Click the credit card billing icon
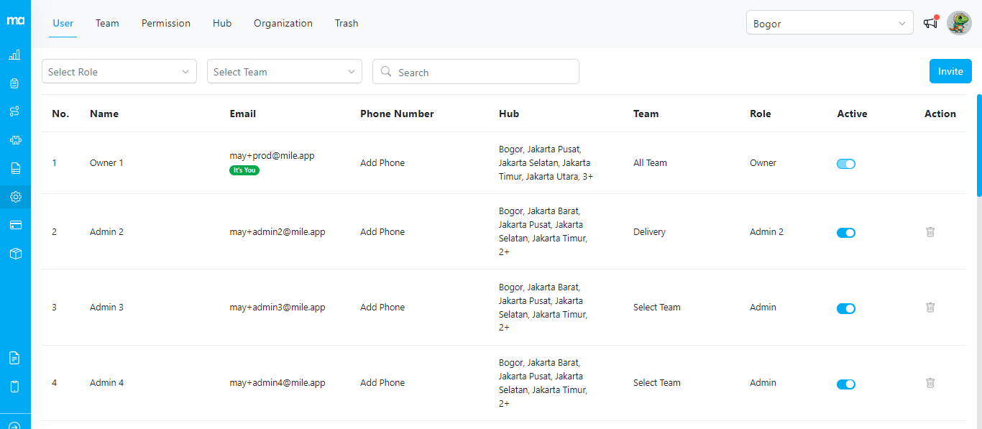The width and height of the screenshot is (982, 429). point(15,225)
